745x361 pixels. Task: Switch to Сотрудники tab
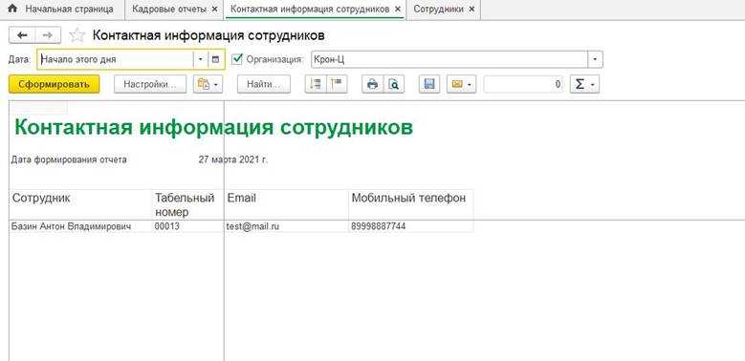439,9
